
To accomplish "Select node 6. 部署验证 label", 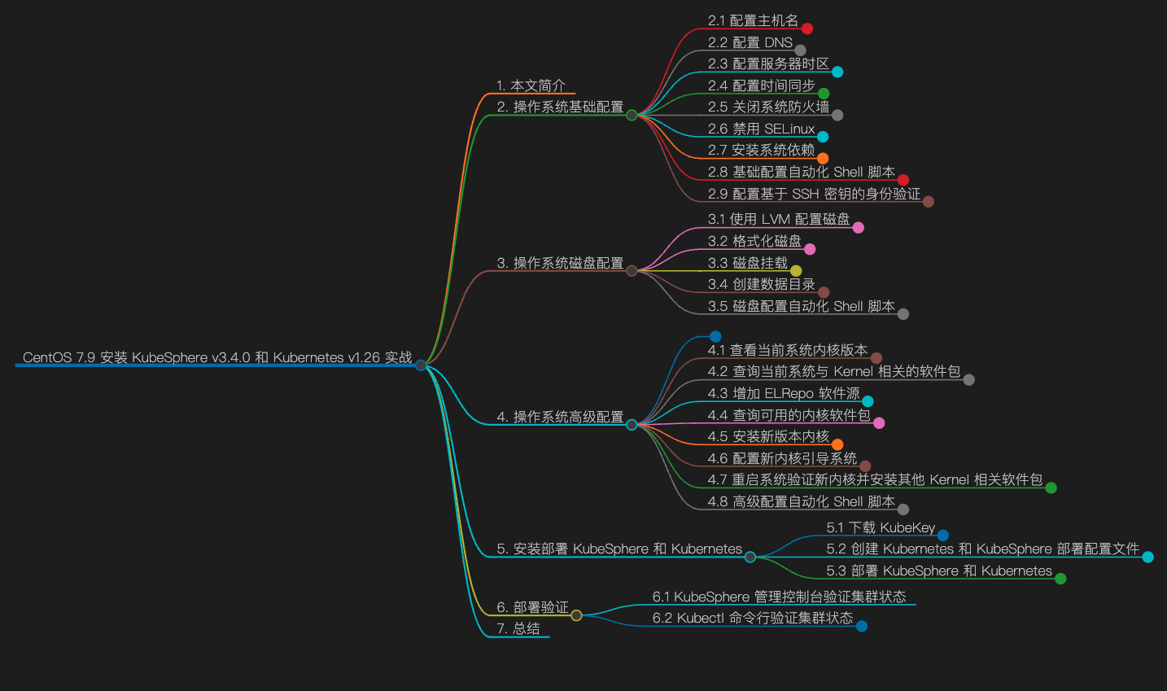I will click(x=533, y=607).
